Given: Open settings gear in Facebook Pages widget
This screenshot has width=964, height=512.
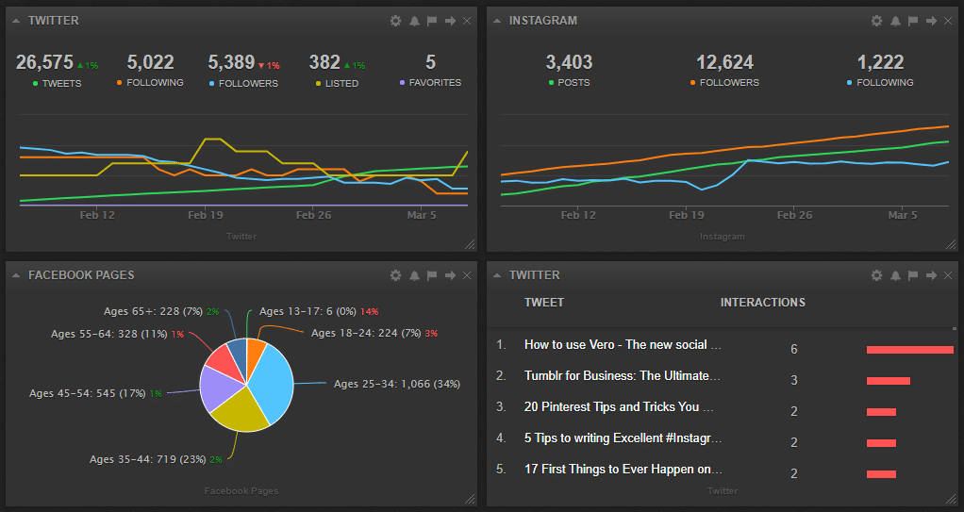Looking at the screenshot, I should tap(396, 275).
